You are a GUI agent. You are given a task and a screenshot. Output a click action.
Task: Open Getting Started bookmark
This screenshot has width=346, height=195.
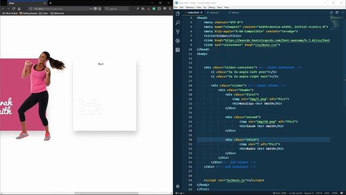pyautogui.click(x=28, y=14)
